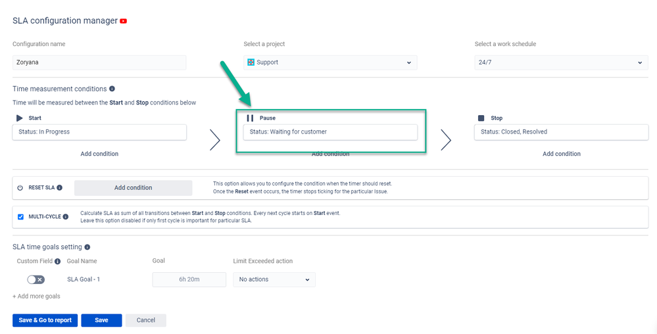Click the Stop square icon
657x334 pixels.
click(x=481, y=118)
